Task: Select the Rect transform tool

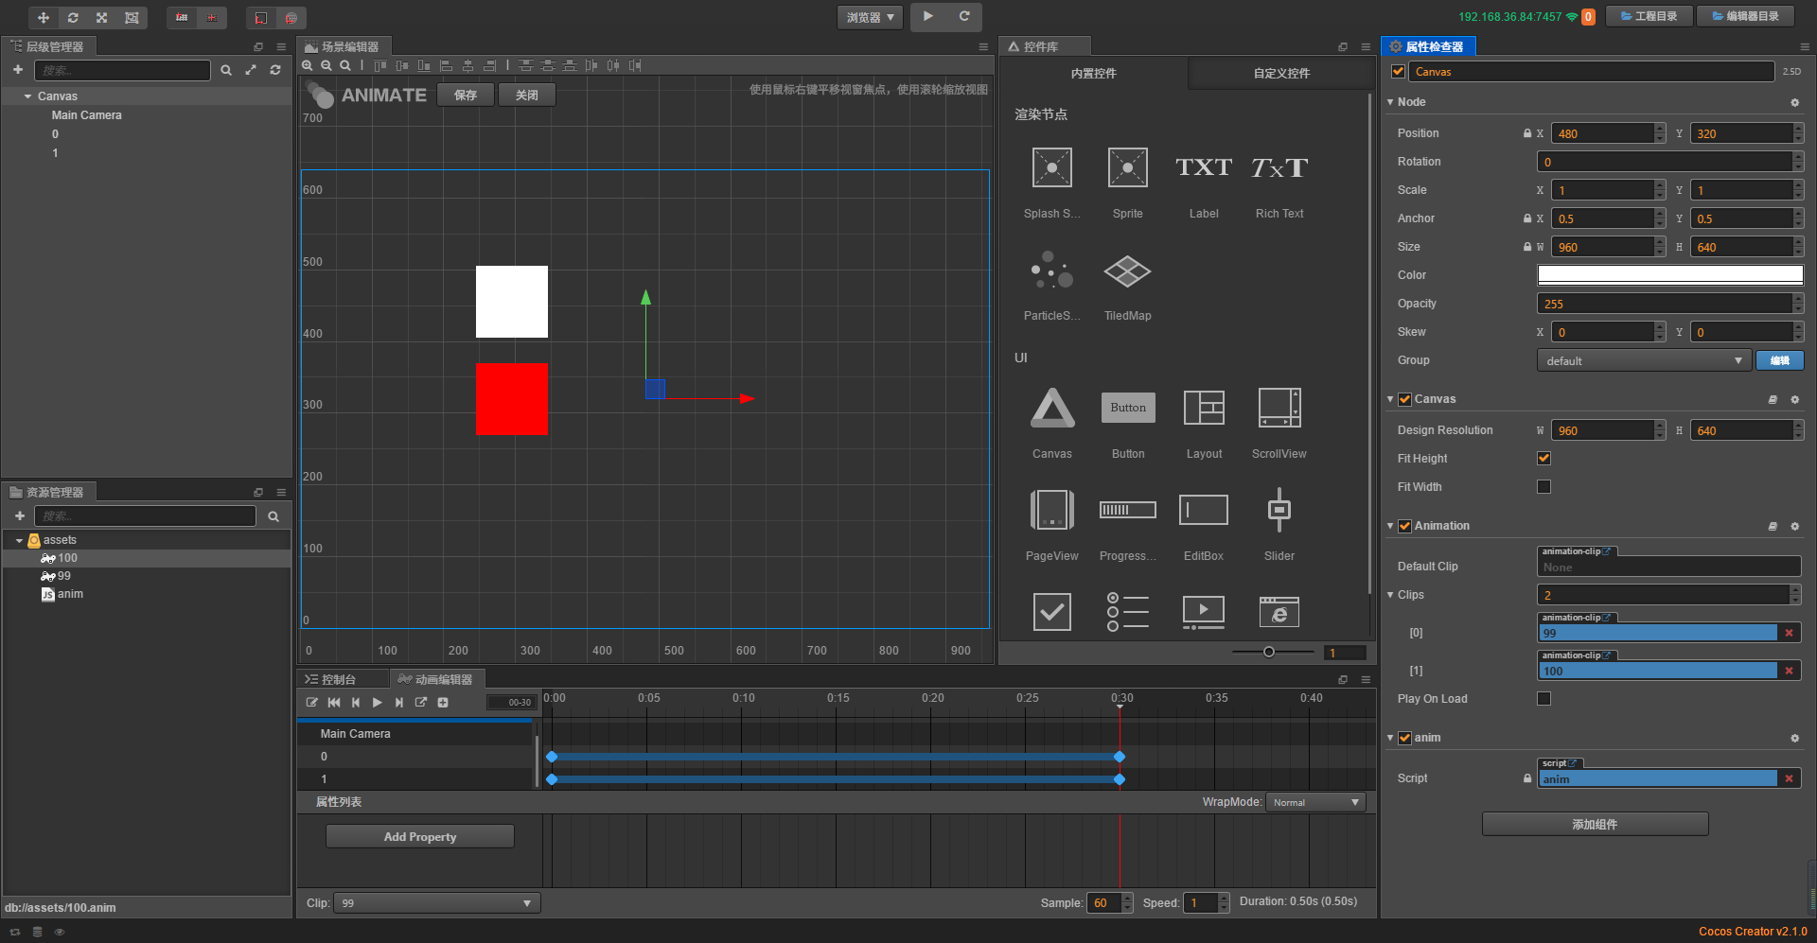Action: coord(132,18)
